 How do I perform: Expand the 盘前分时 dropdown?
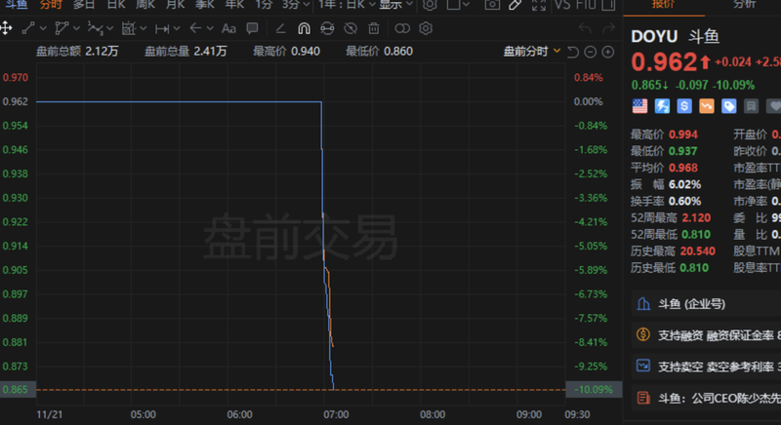532,52
